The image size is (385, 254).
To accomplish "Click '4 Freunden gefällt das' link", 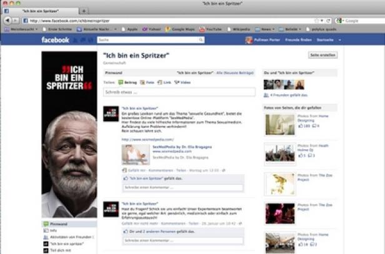I will coord(289,95).
